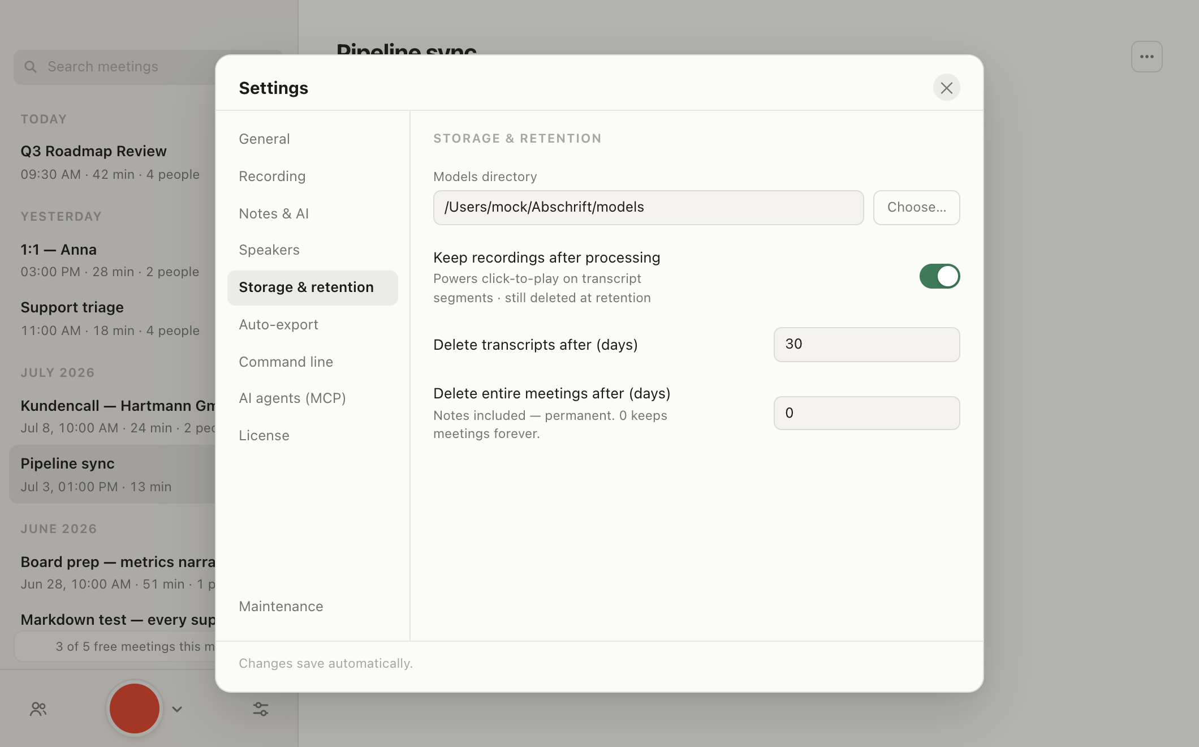This screenshot has height=747, width=1199.
Task: Click the red record button
Action: (x=135, y=709)
